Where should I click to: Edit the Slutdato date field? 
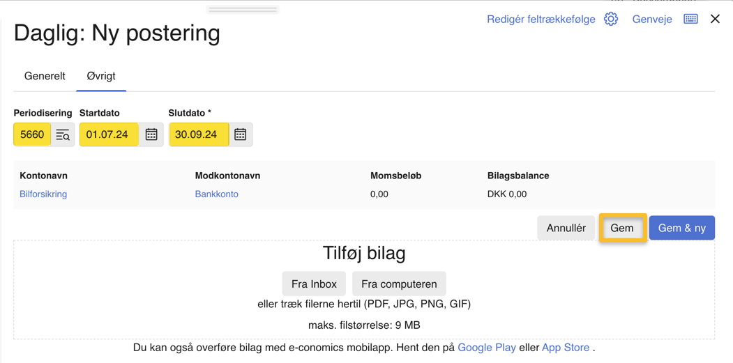(x=198, y=134)
